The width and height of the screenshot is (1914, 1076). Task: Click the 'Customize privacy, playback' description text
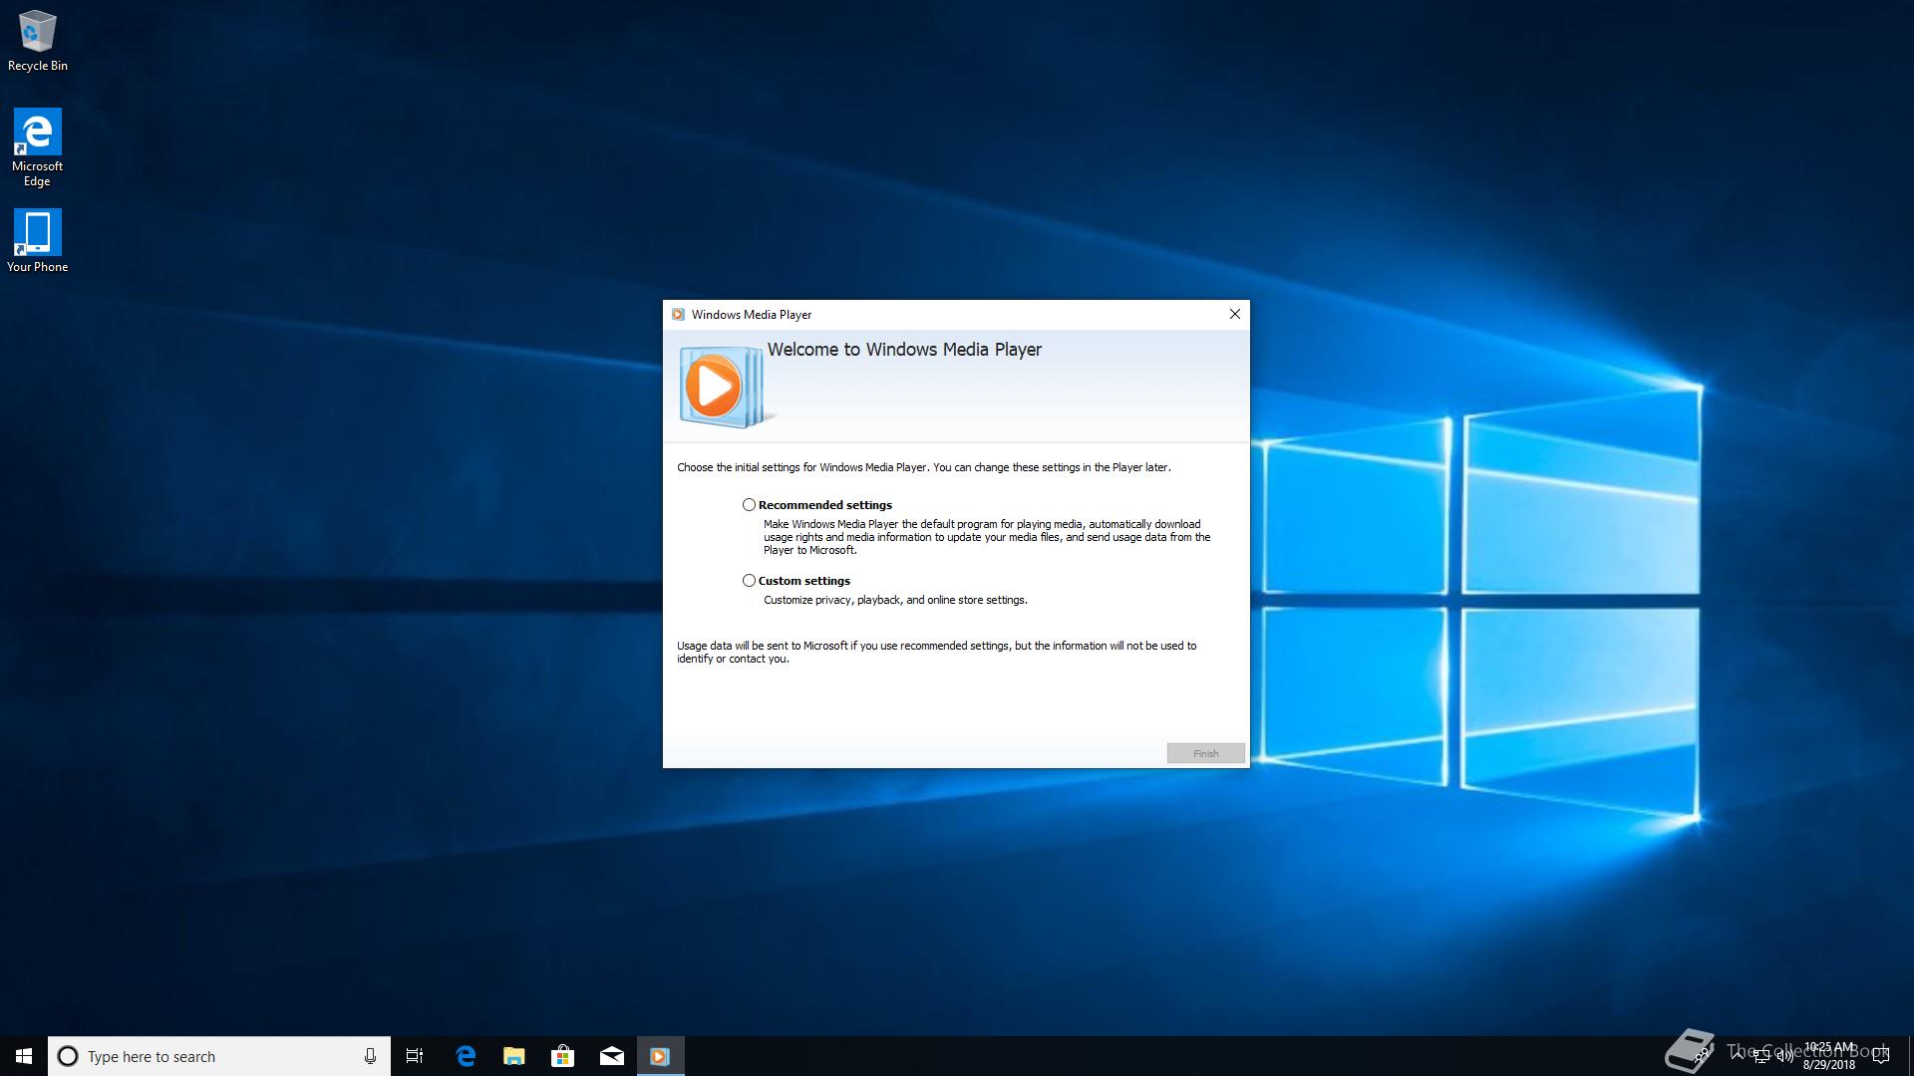click(895, 600)
